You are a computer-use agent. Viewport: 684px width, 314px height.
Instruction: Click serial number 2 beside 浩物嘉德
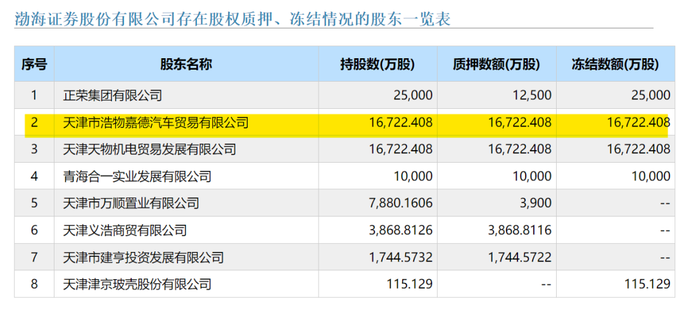(x=34, y=122)
